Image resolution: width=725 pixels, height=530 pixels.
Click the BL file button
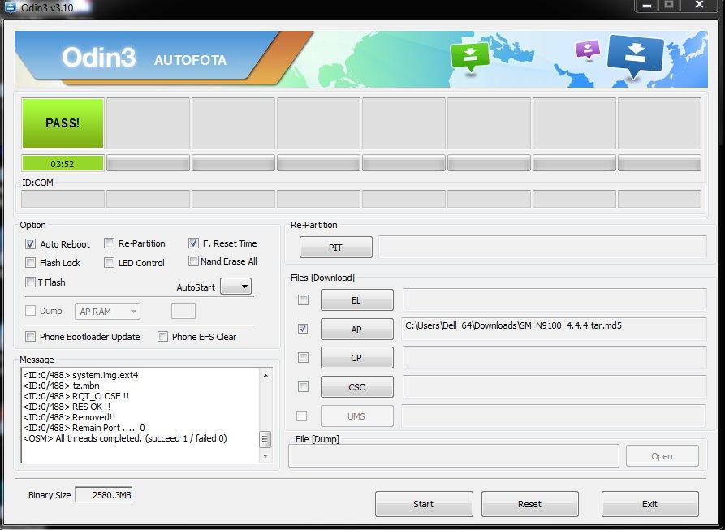point(357,300)
